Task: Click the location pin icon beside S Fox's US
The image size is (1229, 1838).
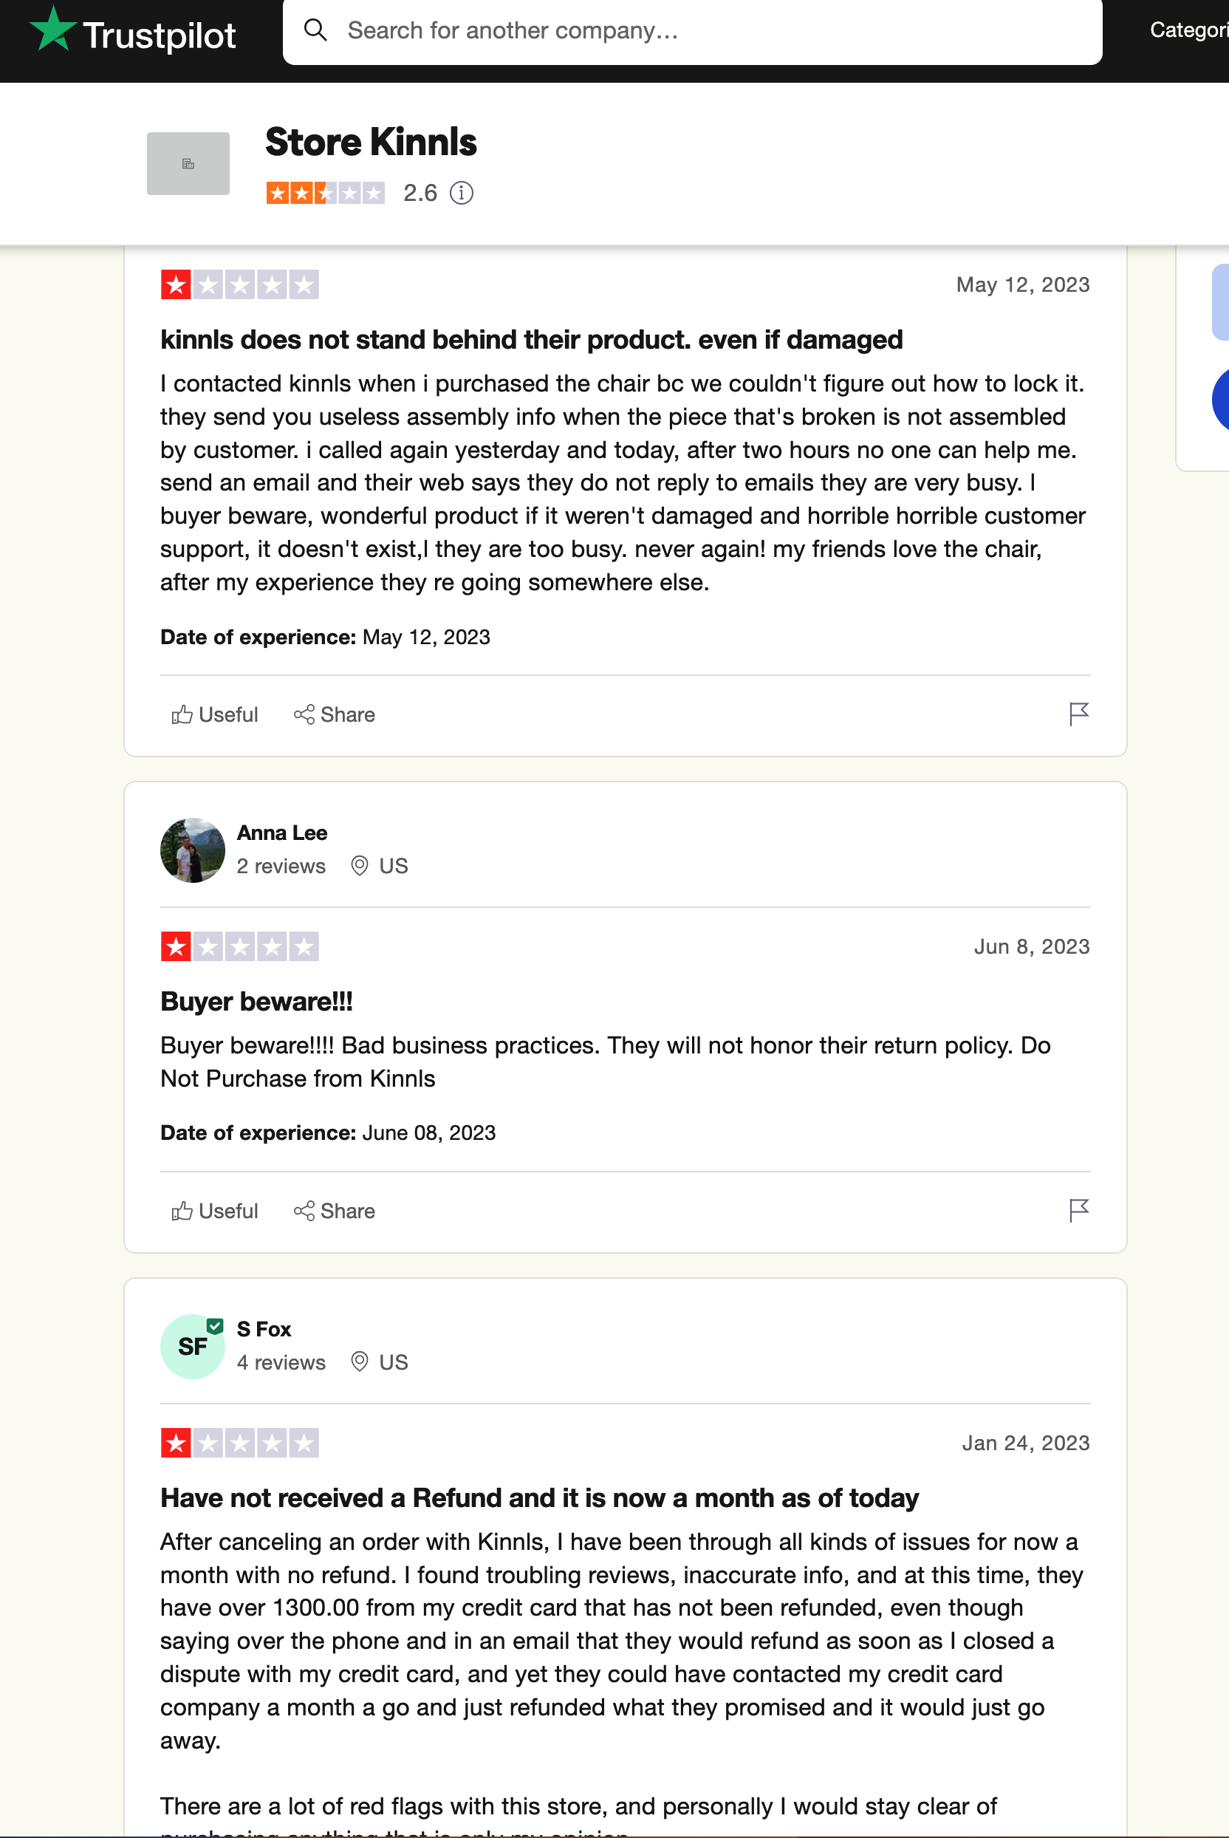Action: pyautogui.click(x=359, y=1362)
